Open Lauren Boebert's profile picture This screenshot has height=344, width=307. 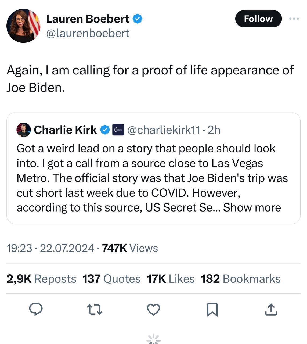click(x=23, y=26)
